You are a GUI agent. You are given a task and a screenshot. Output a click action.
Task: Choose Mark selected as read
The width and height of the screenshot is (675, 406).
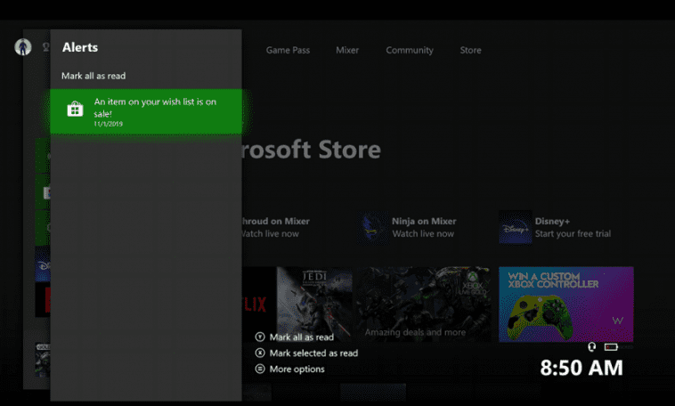pyautogui.click(x=313, y=353)
